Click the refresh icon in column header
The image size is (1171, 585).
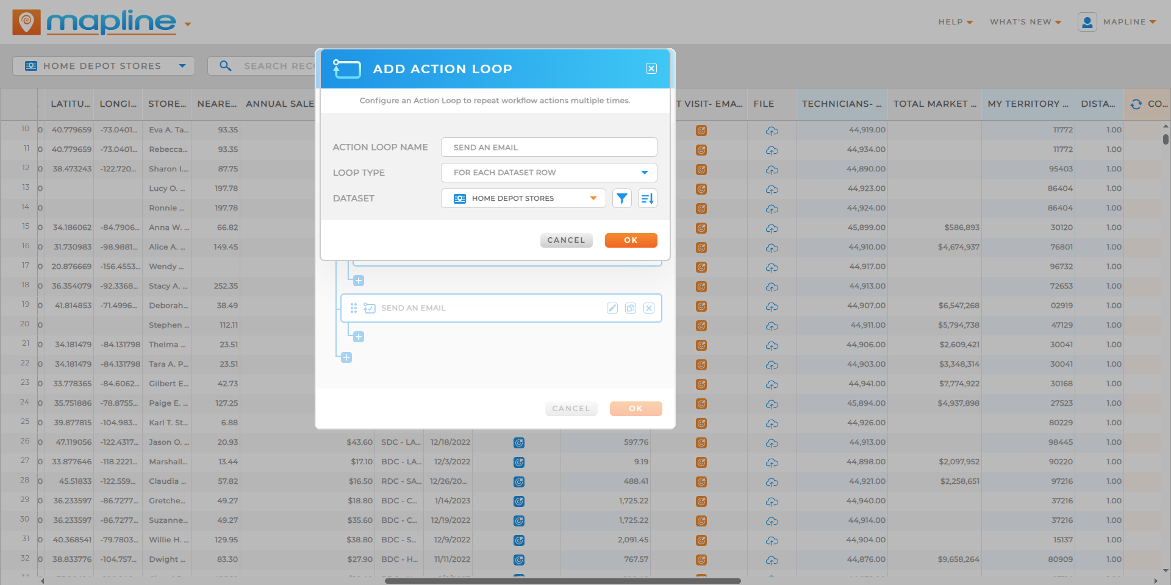click(x=1136, y=104)
